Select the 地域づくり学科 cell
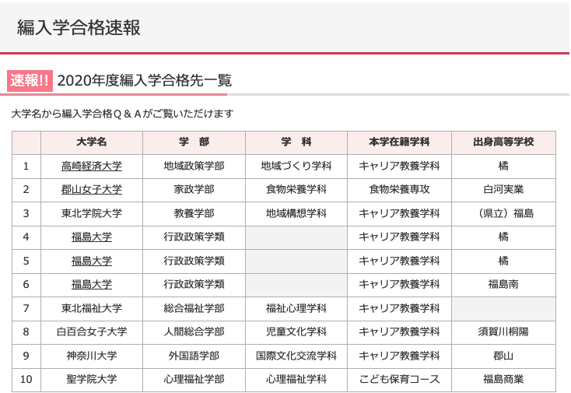Screen dimensions: 571x393 (296, 166)
